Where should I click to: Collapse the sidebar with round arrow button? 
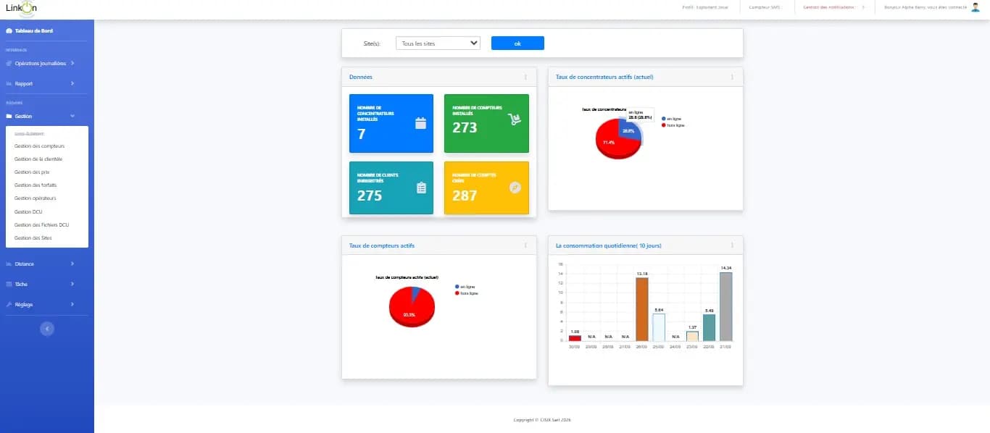(47, 329)
